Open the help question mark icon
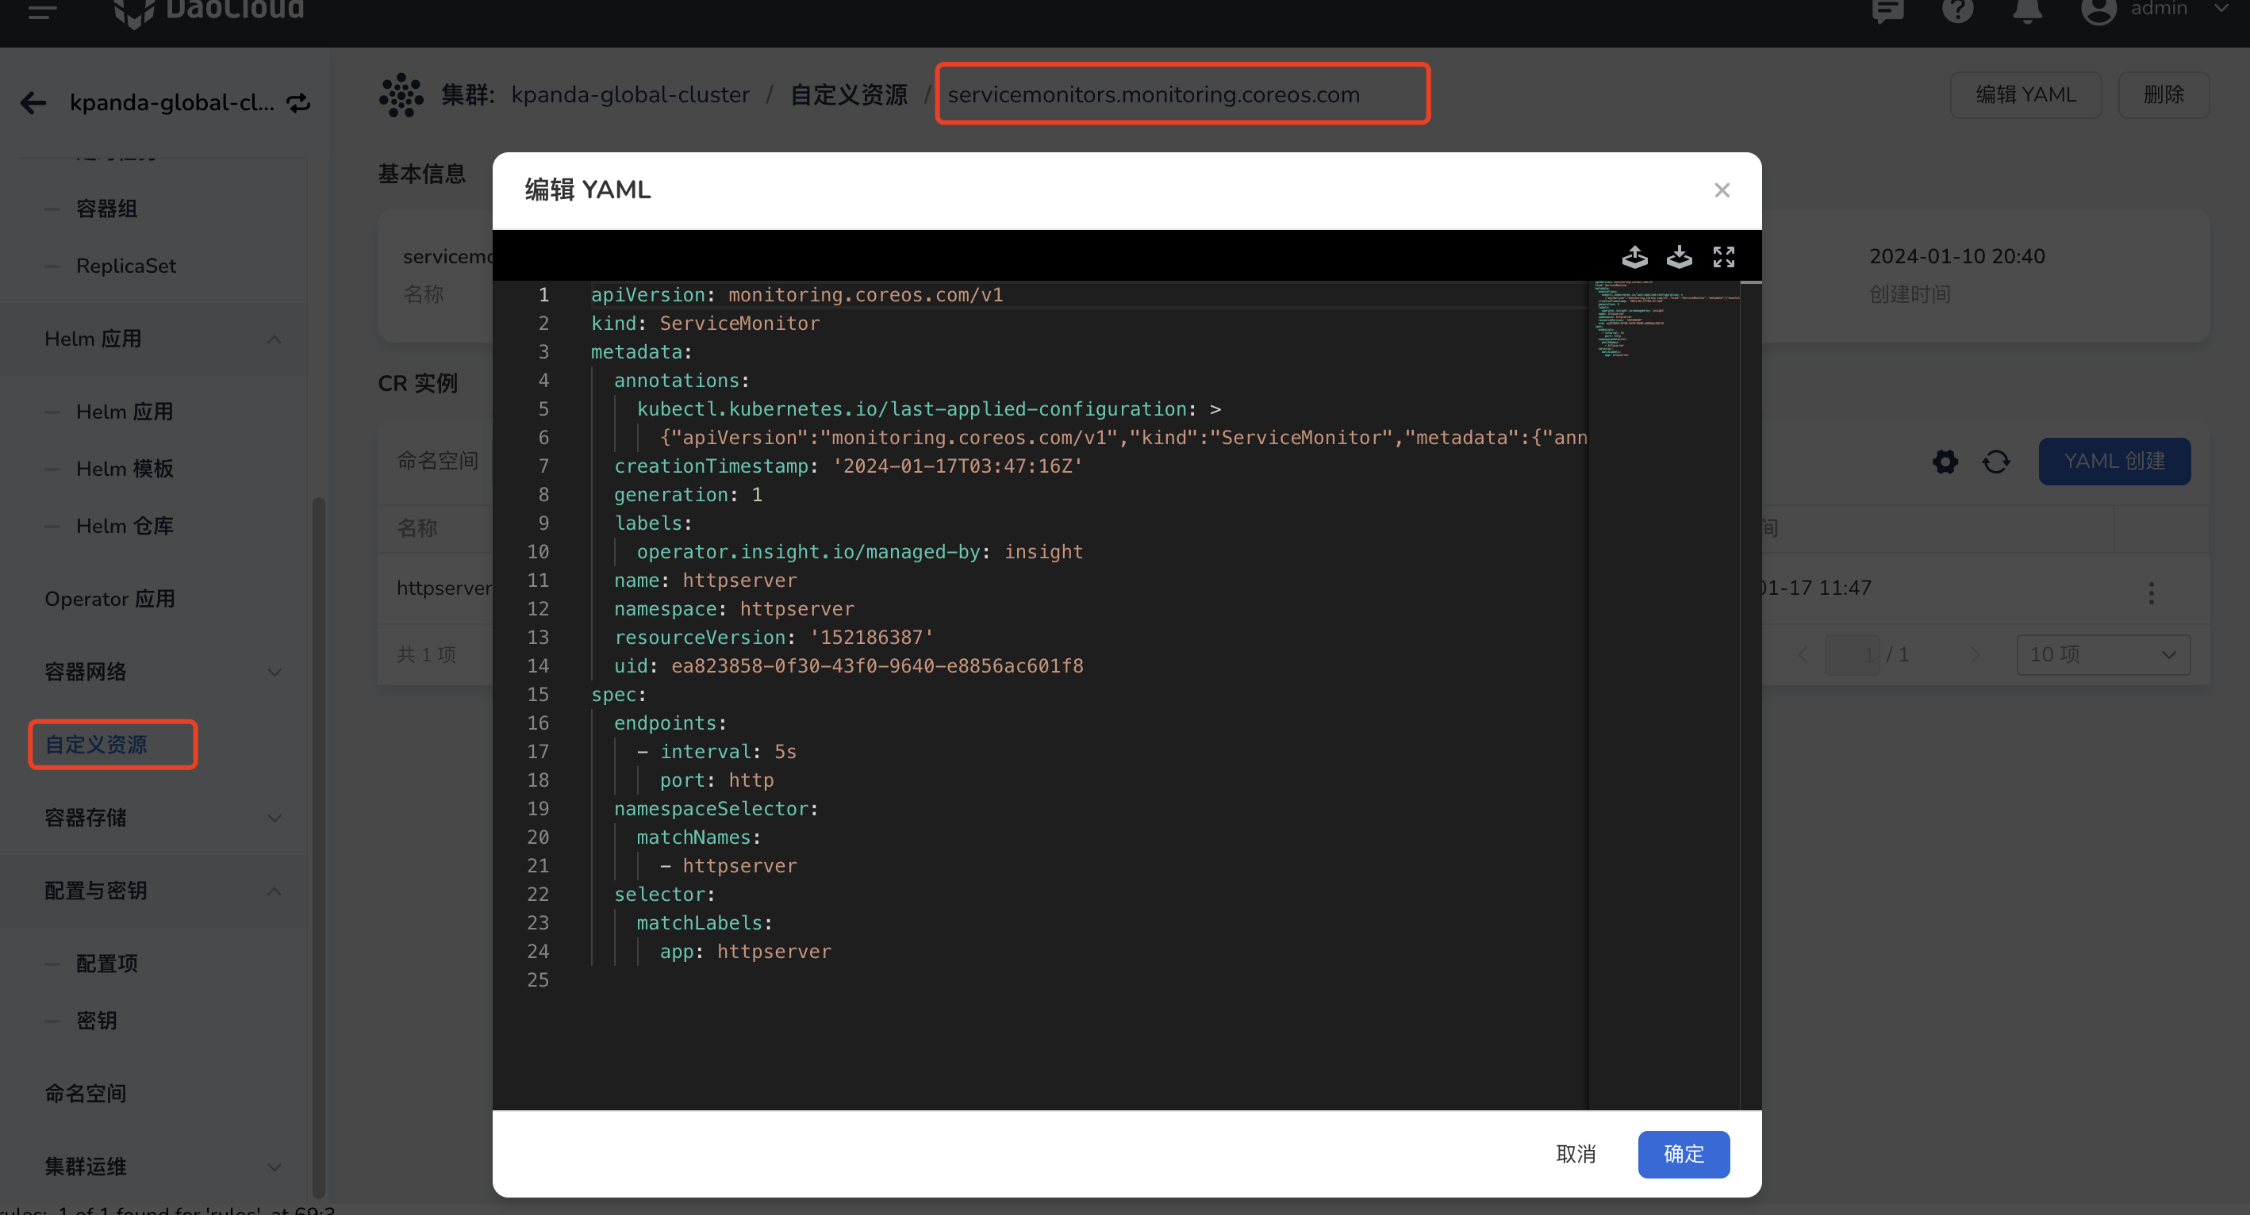 1957,10
